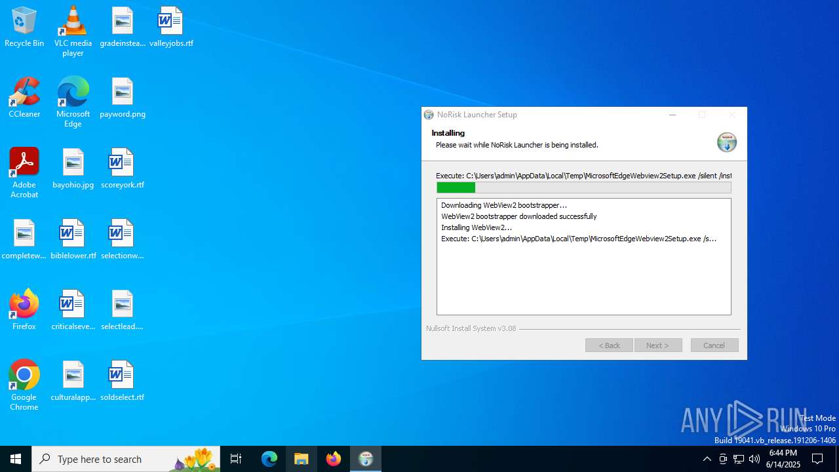
Task: Select valleyjobs.rtf document icon
Action: (x=171, y=28)
